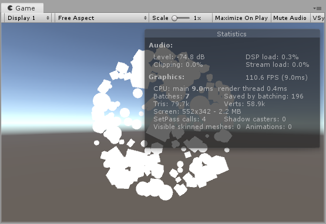
Task: Click the up-down arrows beside Display 1
Action: click(48, 18)
